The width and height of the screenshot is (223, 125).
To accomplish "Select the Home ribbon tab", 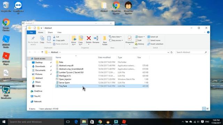I will click(40, 32).
